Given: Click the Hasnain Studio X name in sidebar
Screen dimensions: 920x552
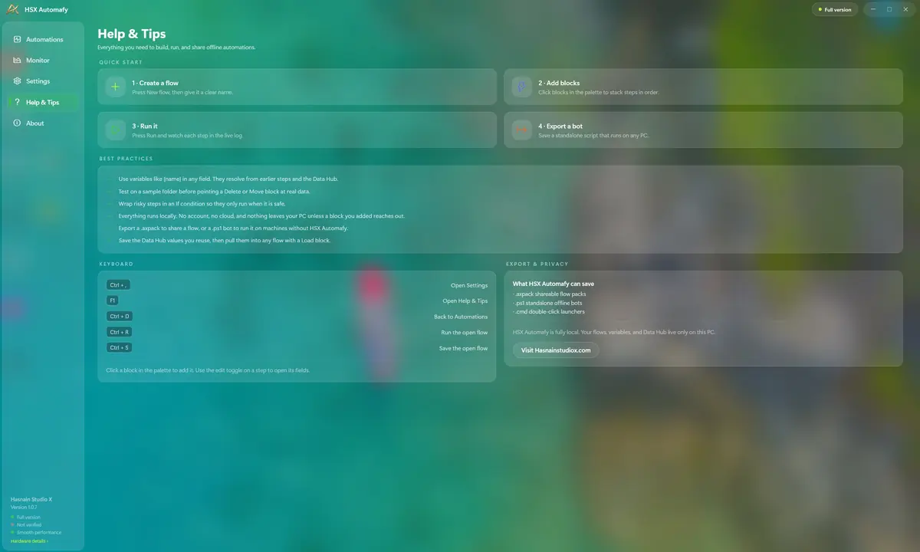Looking at the screenshot, I should (31, 499).
